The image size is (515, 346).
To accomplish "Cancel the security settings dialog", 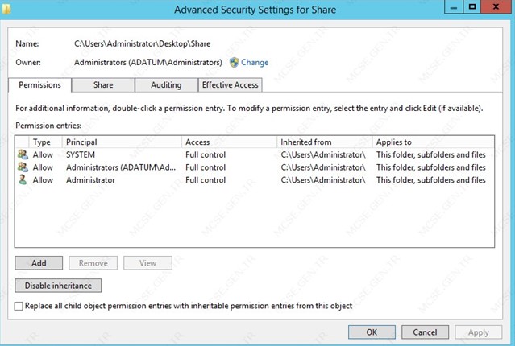I will (425, 332).
